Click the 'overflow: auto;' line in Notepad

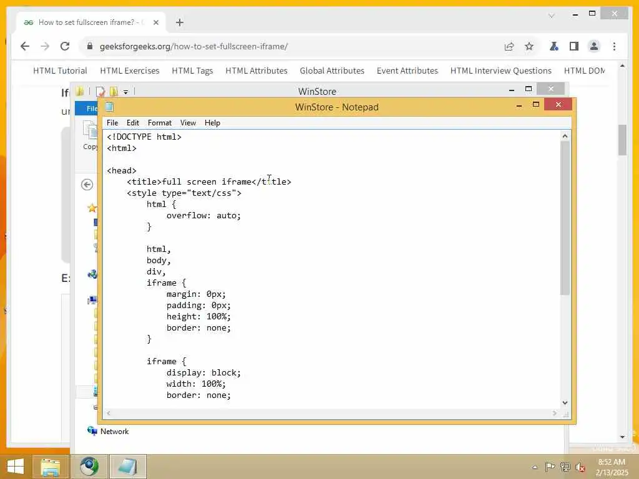203,215
